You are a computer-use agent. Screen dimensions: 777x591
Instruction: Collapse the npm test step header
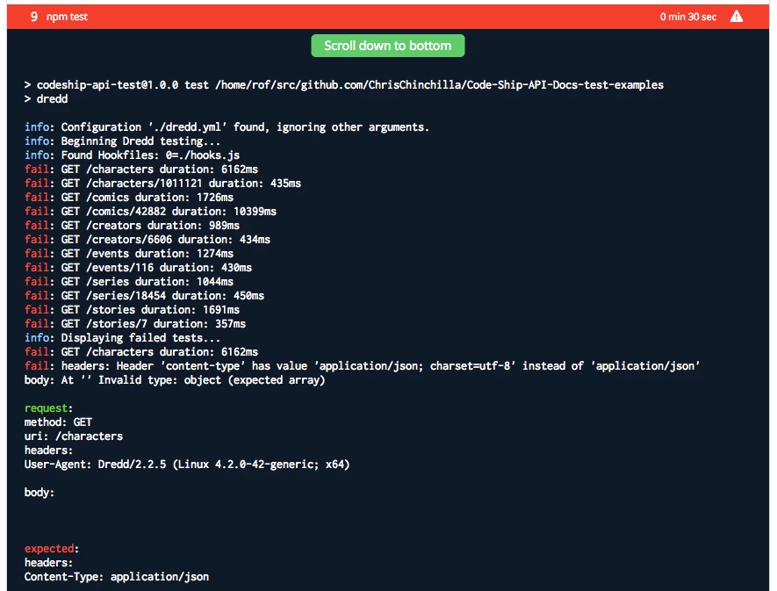coord(388,17)
